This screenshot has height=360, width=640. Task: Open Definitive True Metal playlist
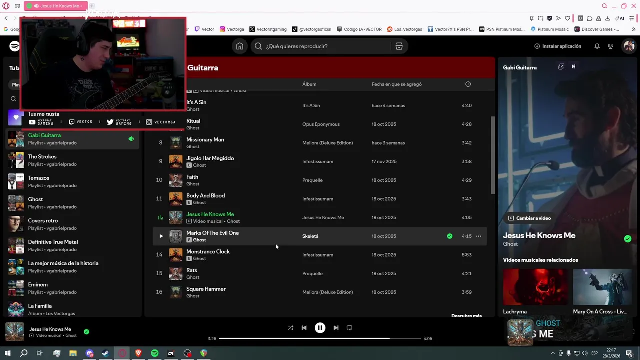click(73, 245)
